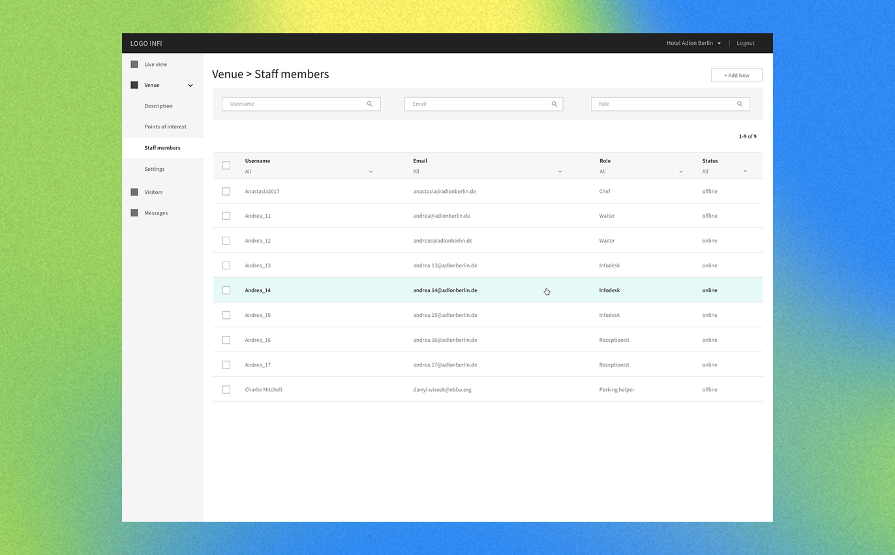Viewport: 895px width, 555px height.
Task: Click the Chef role cell
Action: 605,192
